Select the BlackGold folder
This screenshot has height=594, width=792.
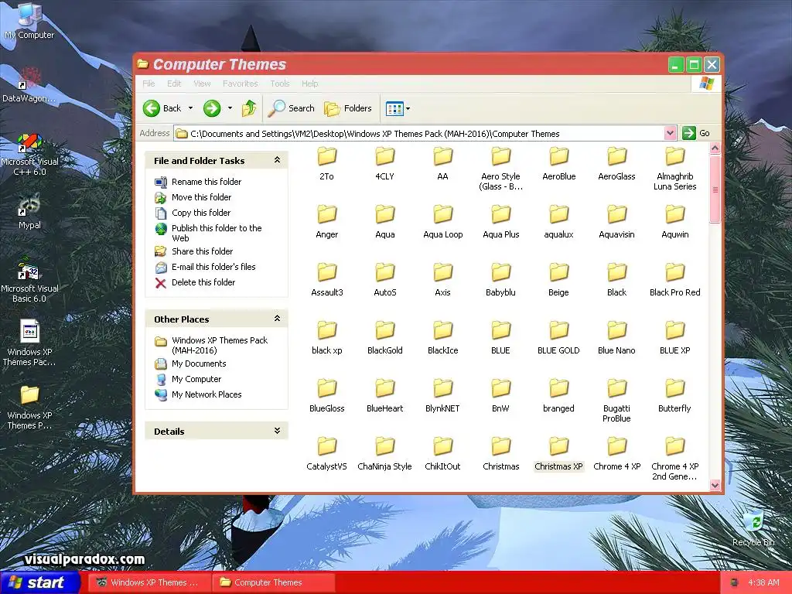(385, 337)
